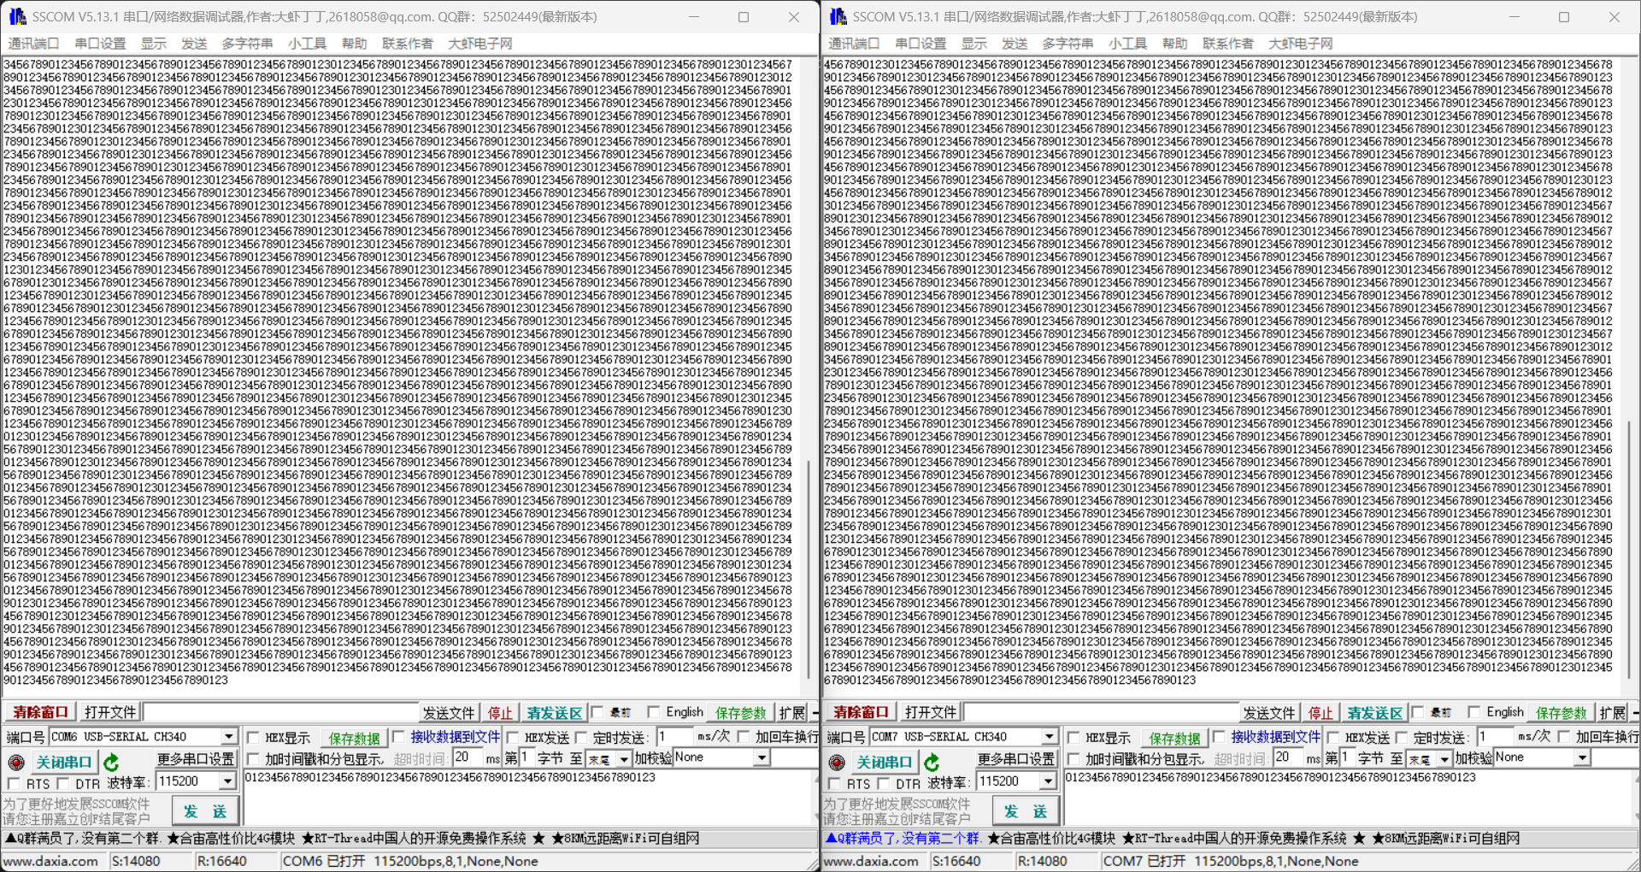Click the 发送 send button in COM6 window
Screen dimensions: 1641x872
coord(204,810)
